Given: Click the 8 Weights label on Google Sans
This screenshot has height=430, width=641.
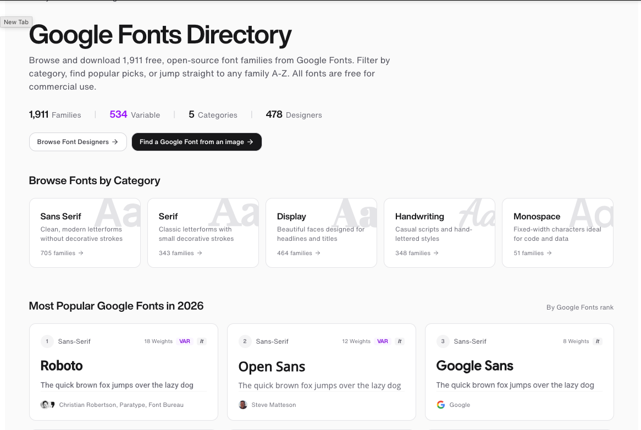Looking at the screenshot, I should [576, 341].
